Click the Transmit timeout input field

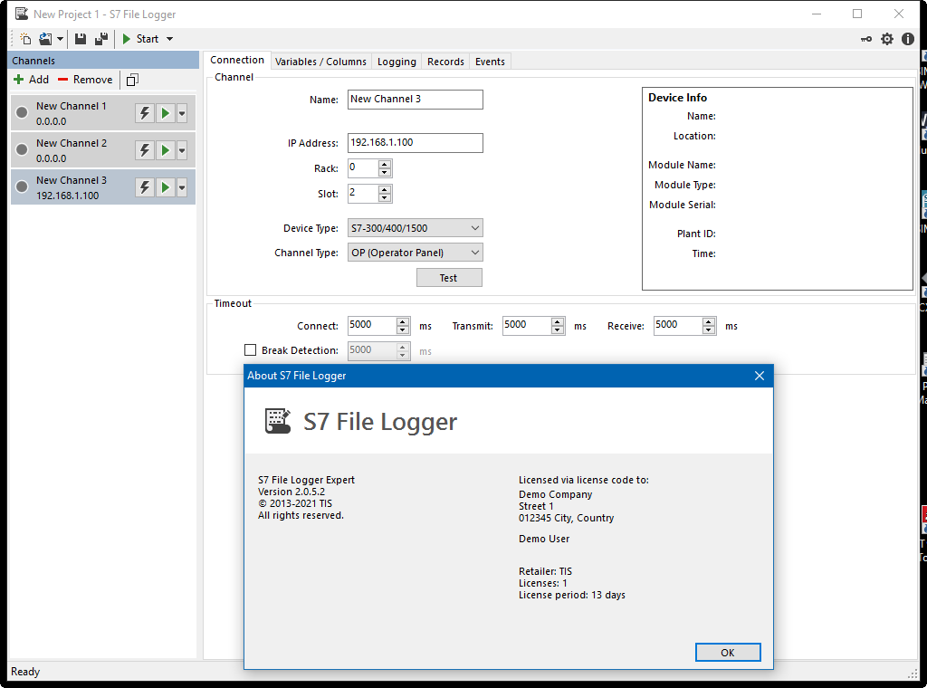tap(528, 325)
